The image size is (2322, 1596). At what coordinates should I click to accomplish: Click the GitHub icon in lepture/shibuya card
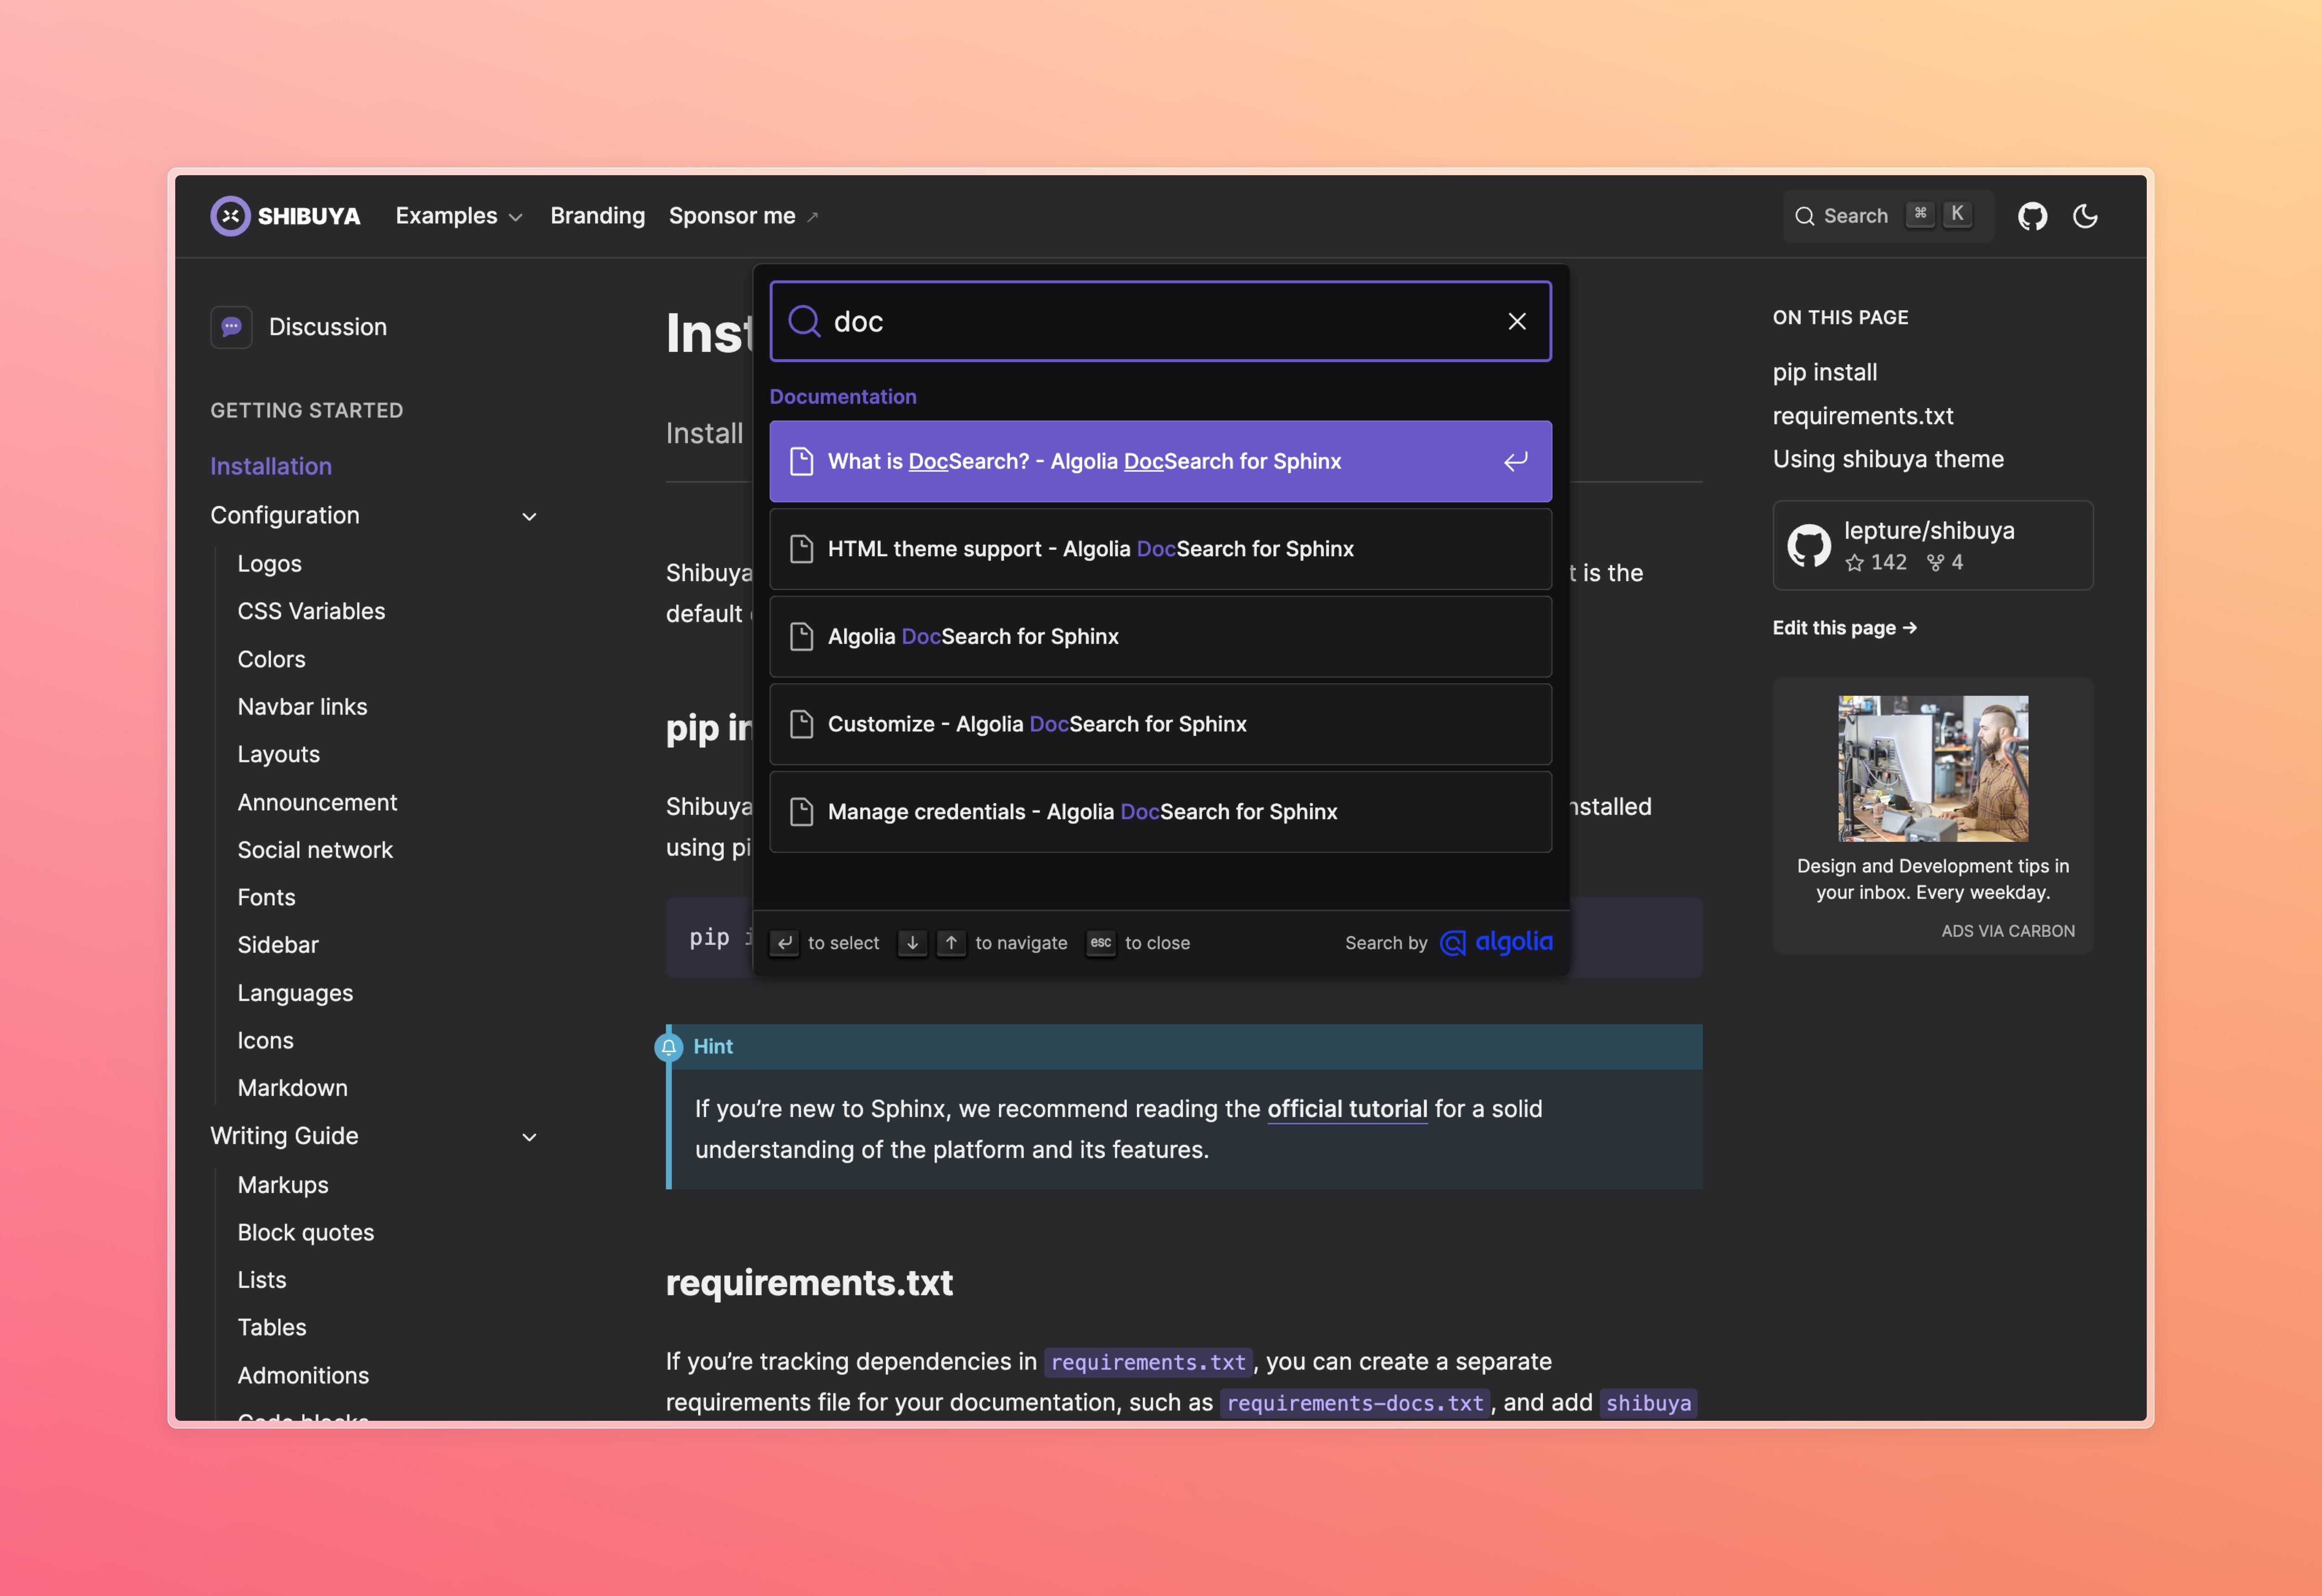tap(1809, 546)
